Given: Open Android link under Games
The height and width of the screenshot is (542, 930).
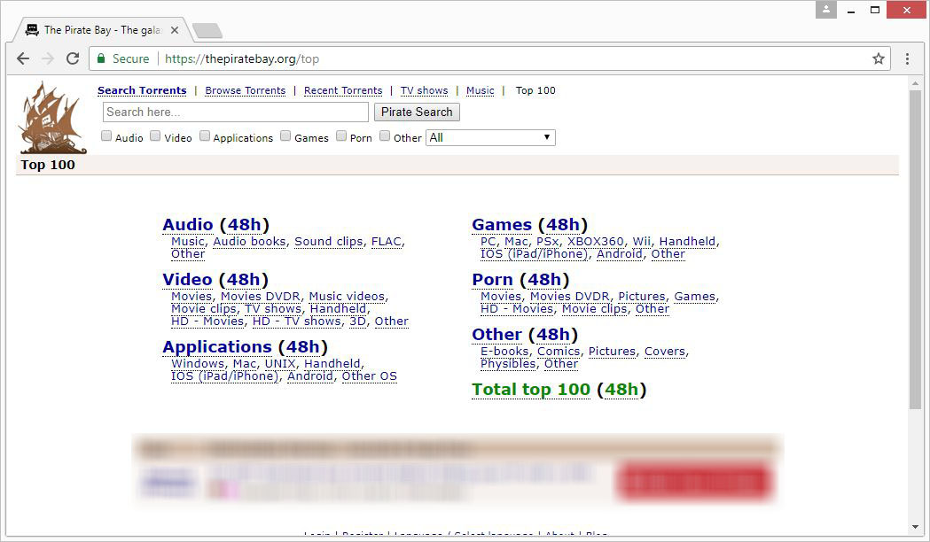Looking at the screenshot, I should pos(619,253).
